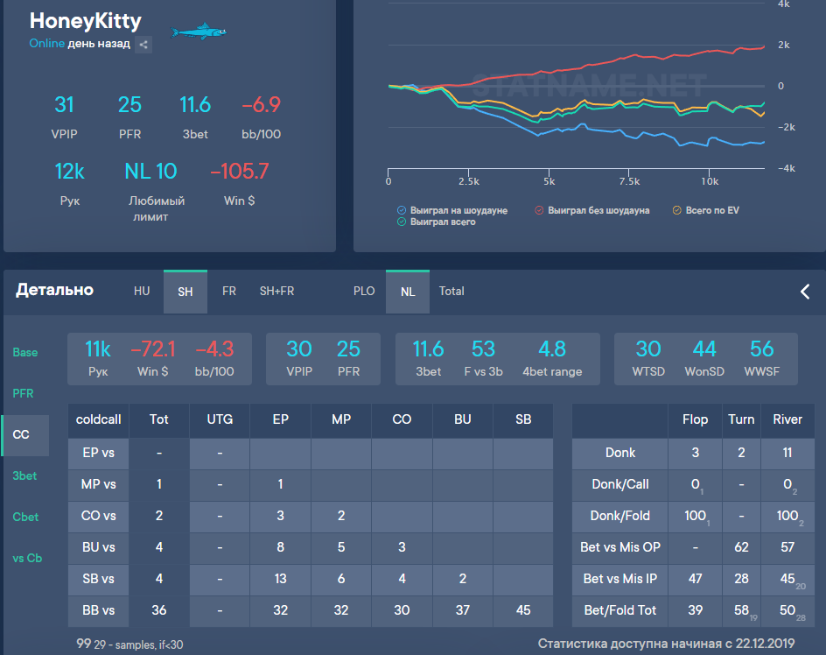Open the 3bet section in sidebar
The image size is (826, 655).
tap(24, 475)
